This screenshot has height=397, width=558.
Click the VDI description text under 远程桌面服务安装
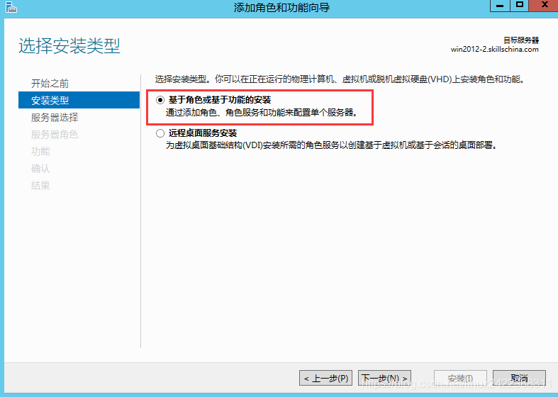tap(331, 145)
